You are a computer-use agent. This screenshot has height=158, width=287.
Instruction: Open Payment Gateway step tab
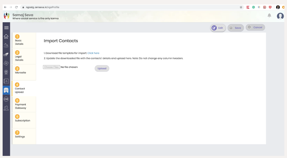(x=24, y=104)
